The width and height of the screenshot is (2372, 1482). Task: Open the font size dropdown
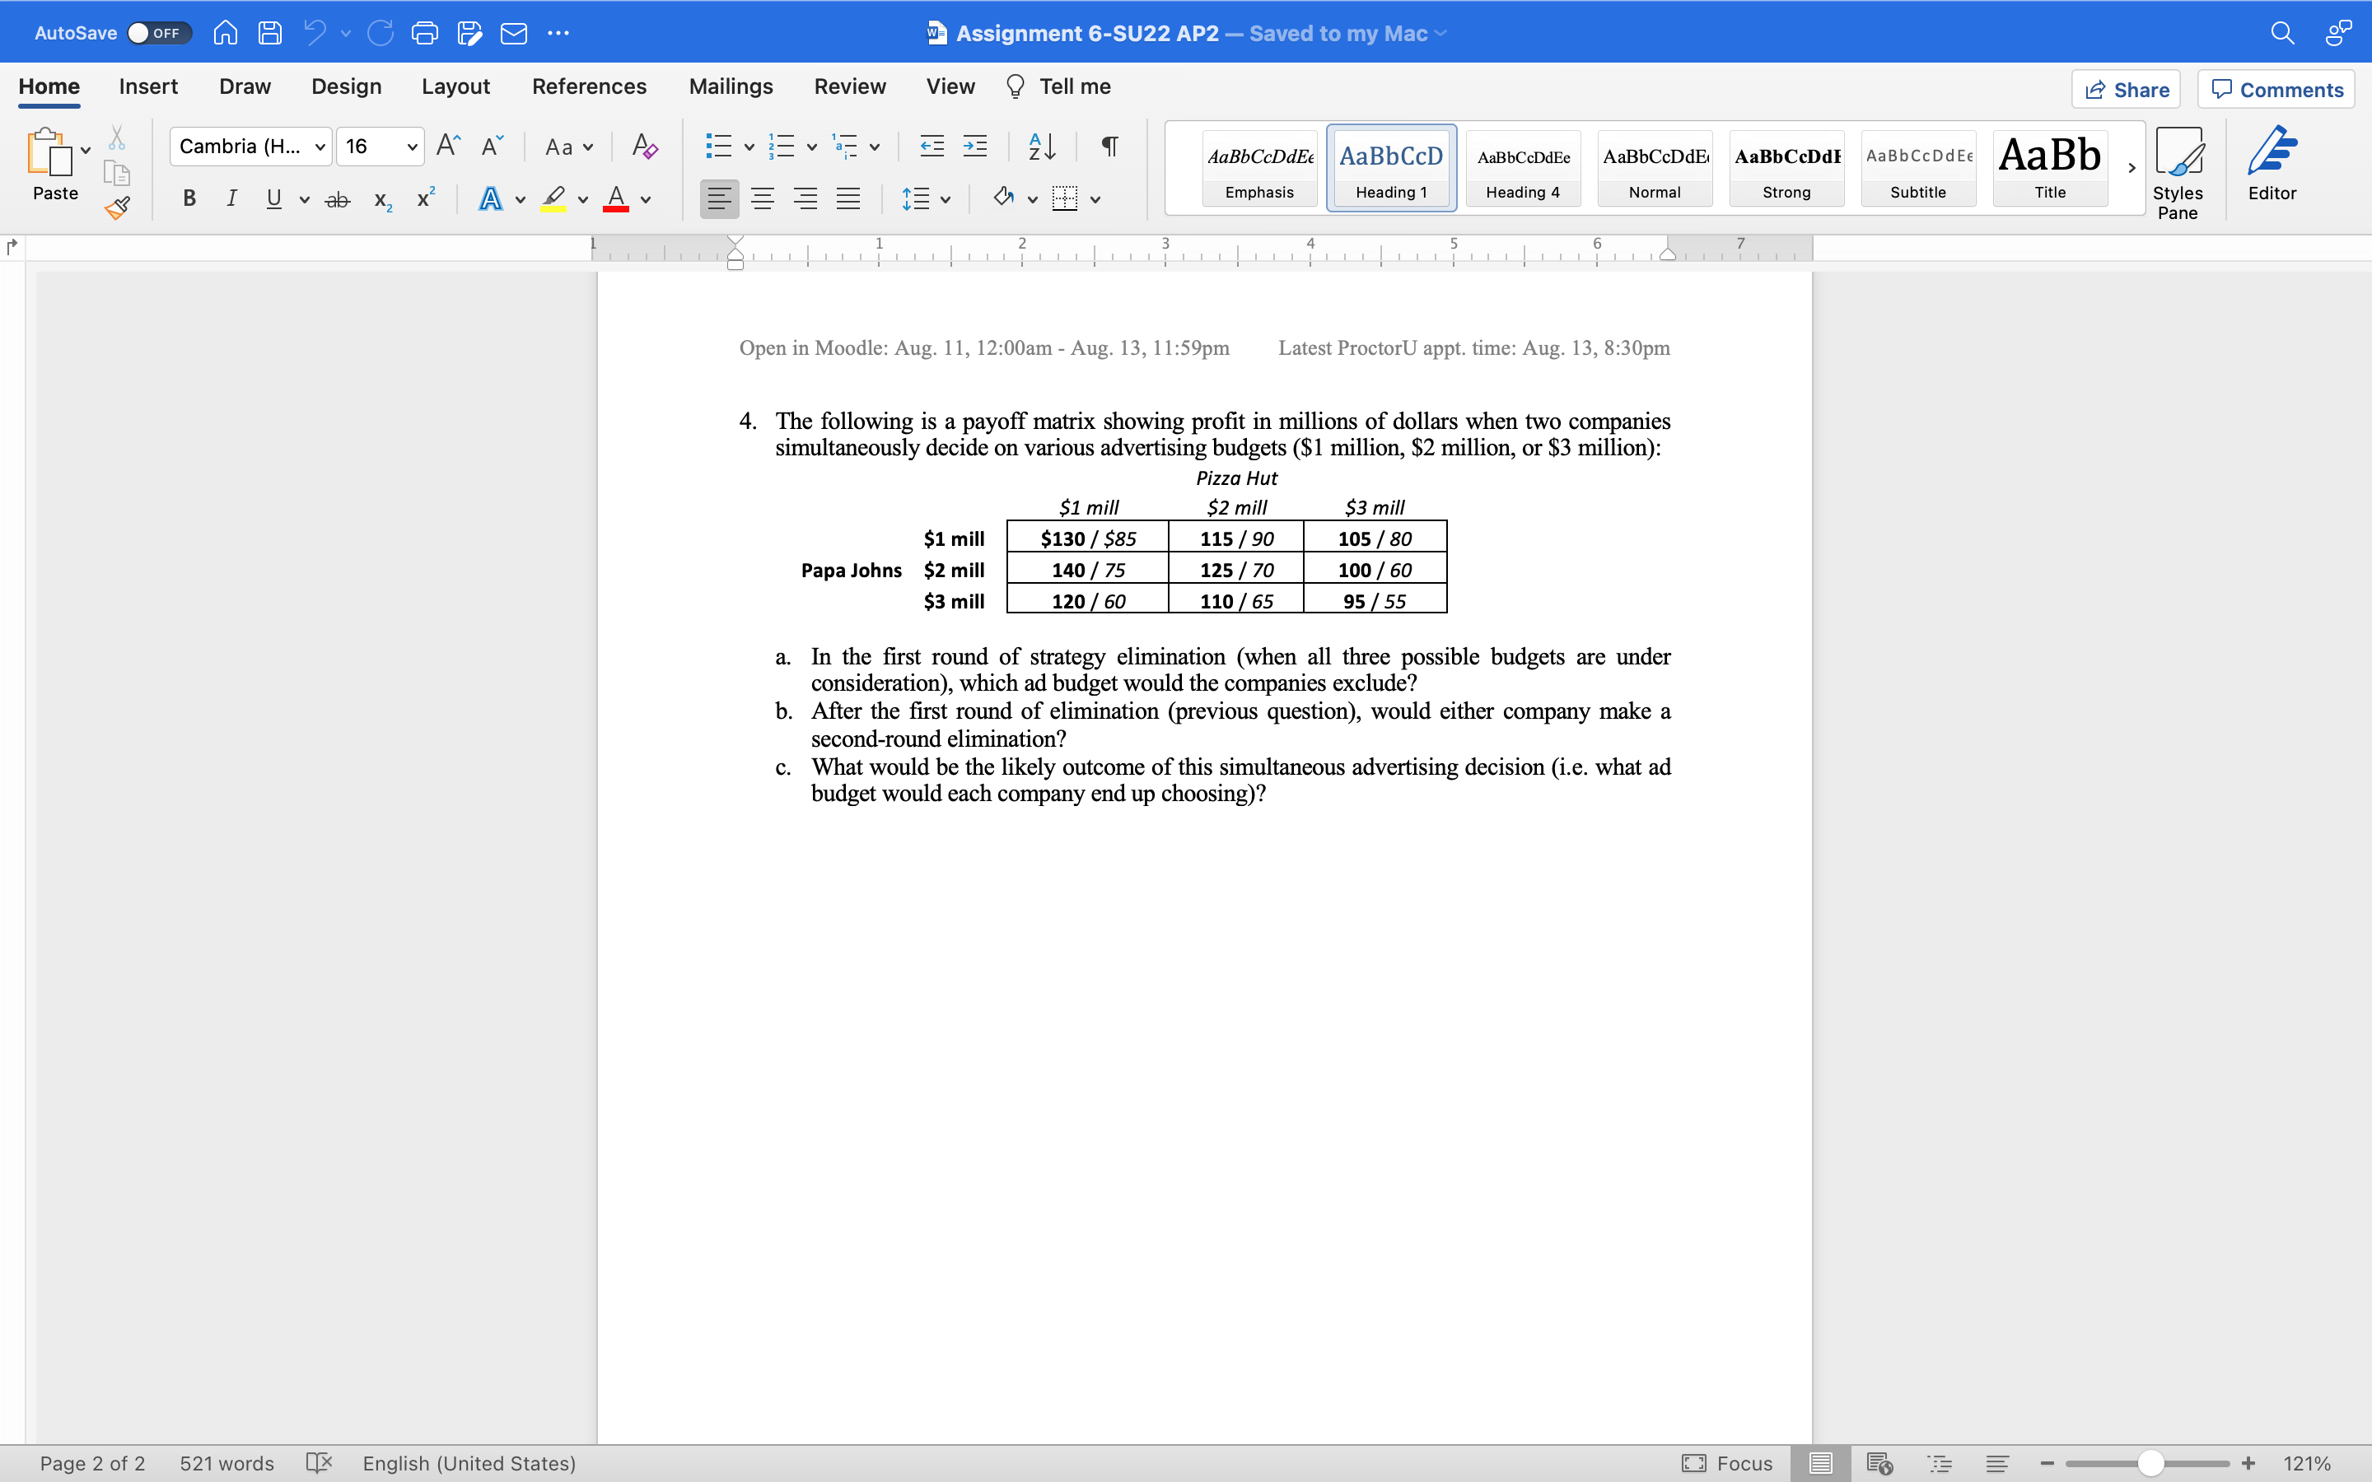coord(412,147)
